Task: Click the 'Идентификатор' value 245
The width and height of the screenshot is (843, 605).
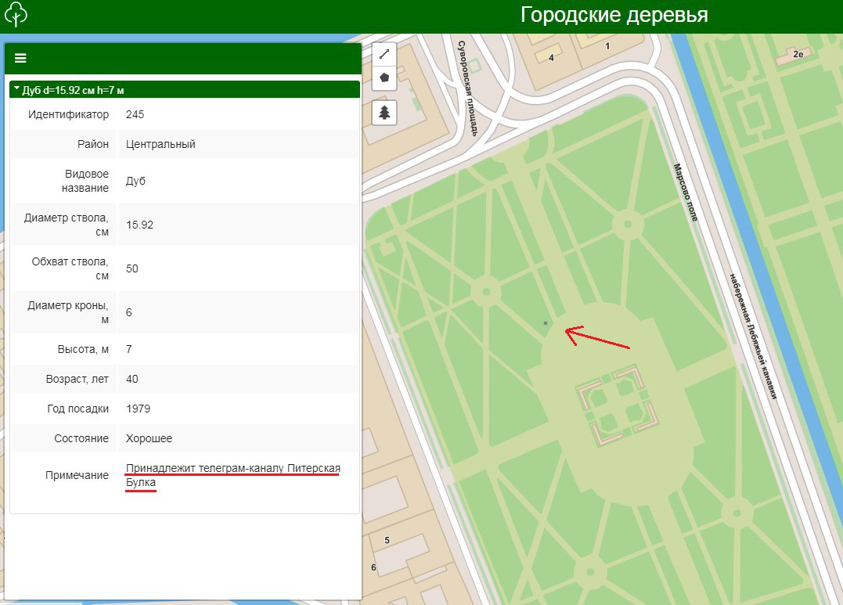Action: pos(135,114)
